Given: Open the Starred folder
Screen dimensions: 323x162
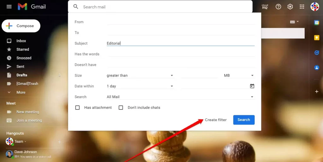Looking at the screenshot, I should click(x=23, y=49).
